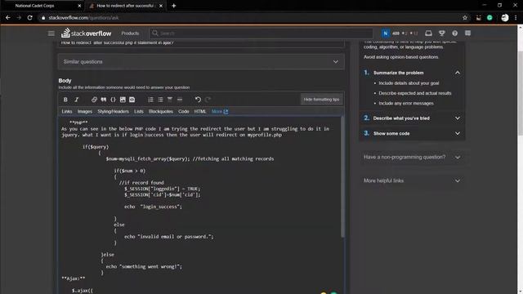This screenshot has height=294, width=523.
Task: Focus the Stack Overflow search box
Action: [x=261, y=33]
